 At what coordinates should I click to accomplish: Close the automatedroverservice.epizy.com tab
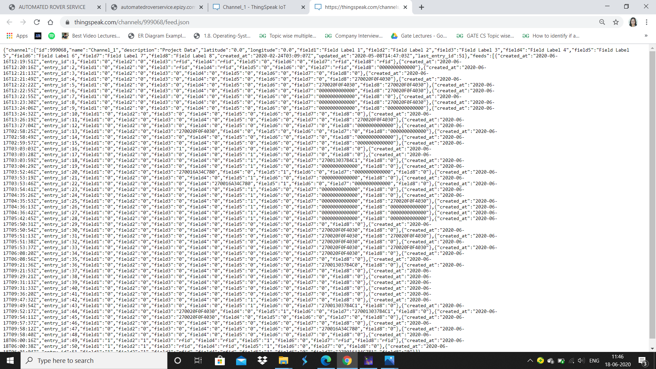pos(201,7)
